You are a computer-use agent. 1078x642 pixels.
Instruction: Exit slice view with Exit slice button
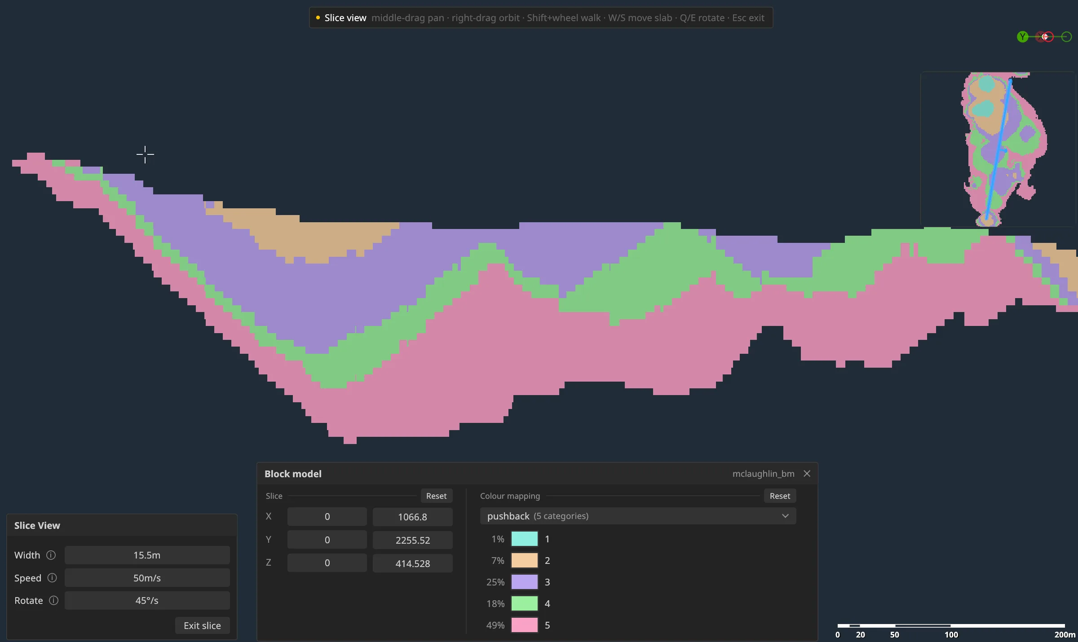point(202,626)
